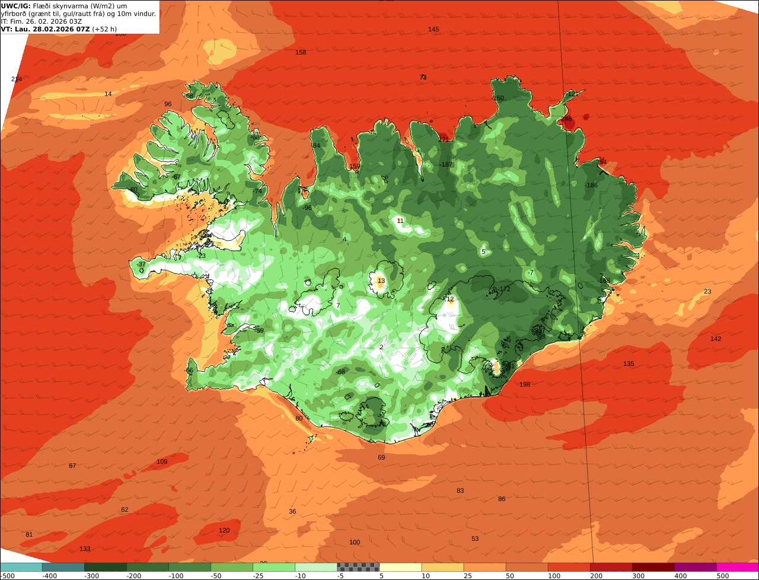
Task: Click the map value '-68' over the land
Action: 340,372
